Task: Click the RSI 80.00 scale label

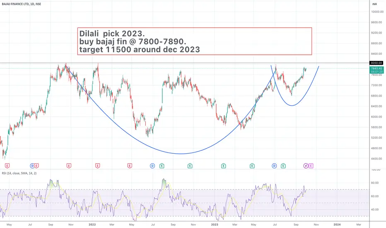Action: tap(375, 183)
